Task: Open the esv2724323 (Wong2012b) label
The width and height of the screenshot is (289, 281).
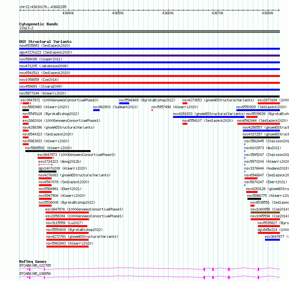Action: pos(60,161)
